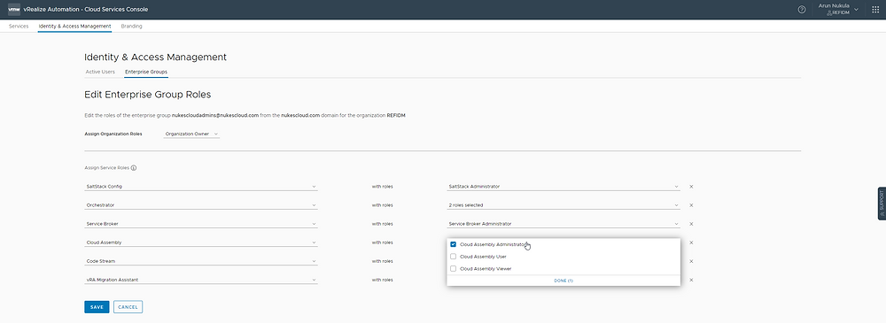Click DONE in the roles popup
The image size is (886, 323).
pos(563,281)
